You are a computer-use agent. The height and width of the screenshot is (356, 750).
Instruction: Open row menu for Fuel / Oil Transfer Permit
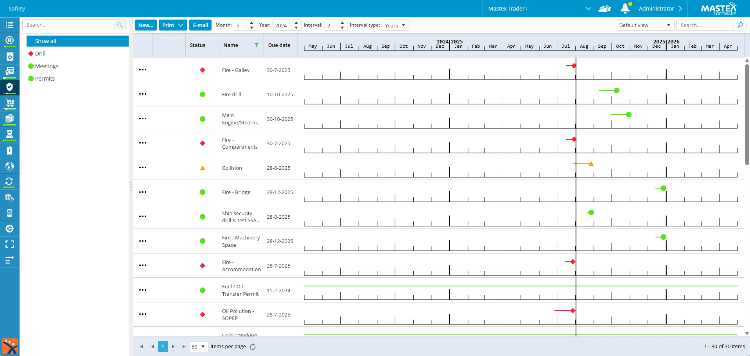143,290
